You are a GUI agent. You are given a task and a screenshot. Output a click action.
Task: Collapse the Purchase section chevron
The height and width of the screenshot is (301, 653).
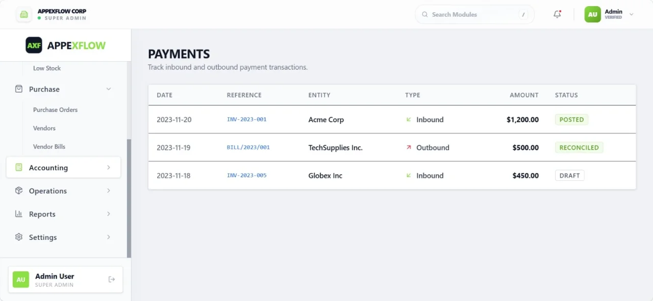(x=109, y=89)
